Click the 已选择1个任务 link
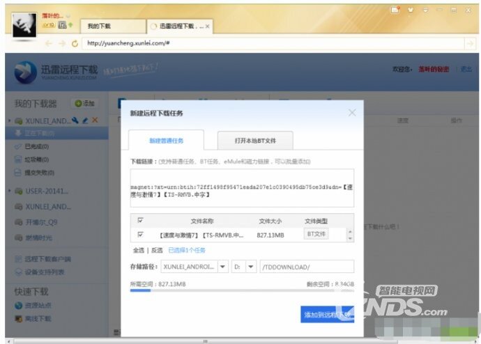The height and width of the screenshot is (344, 481). [187, 250]
